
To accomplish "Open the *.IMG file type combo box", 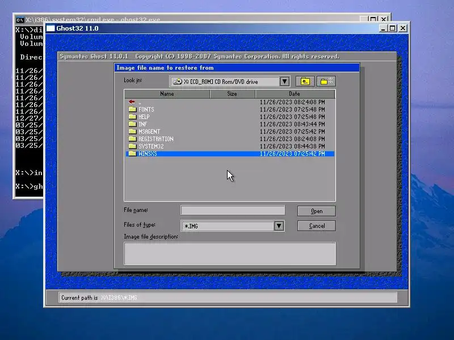I will coord(233,226).
